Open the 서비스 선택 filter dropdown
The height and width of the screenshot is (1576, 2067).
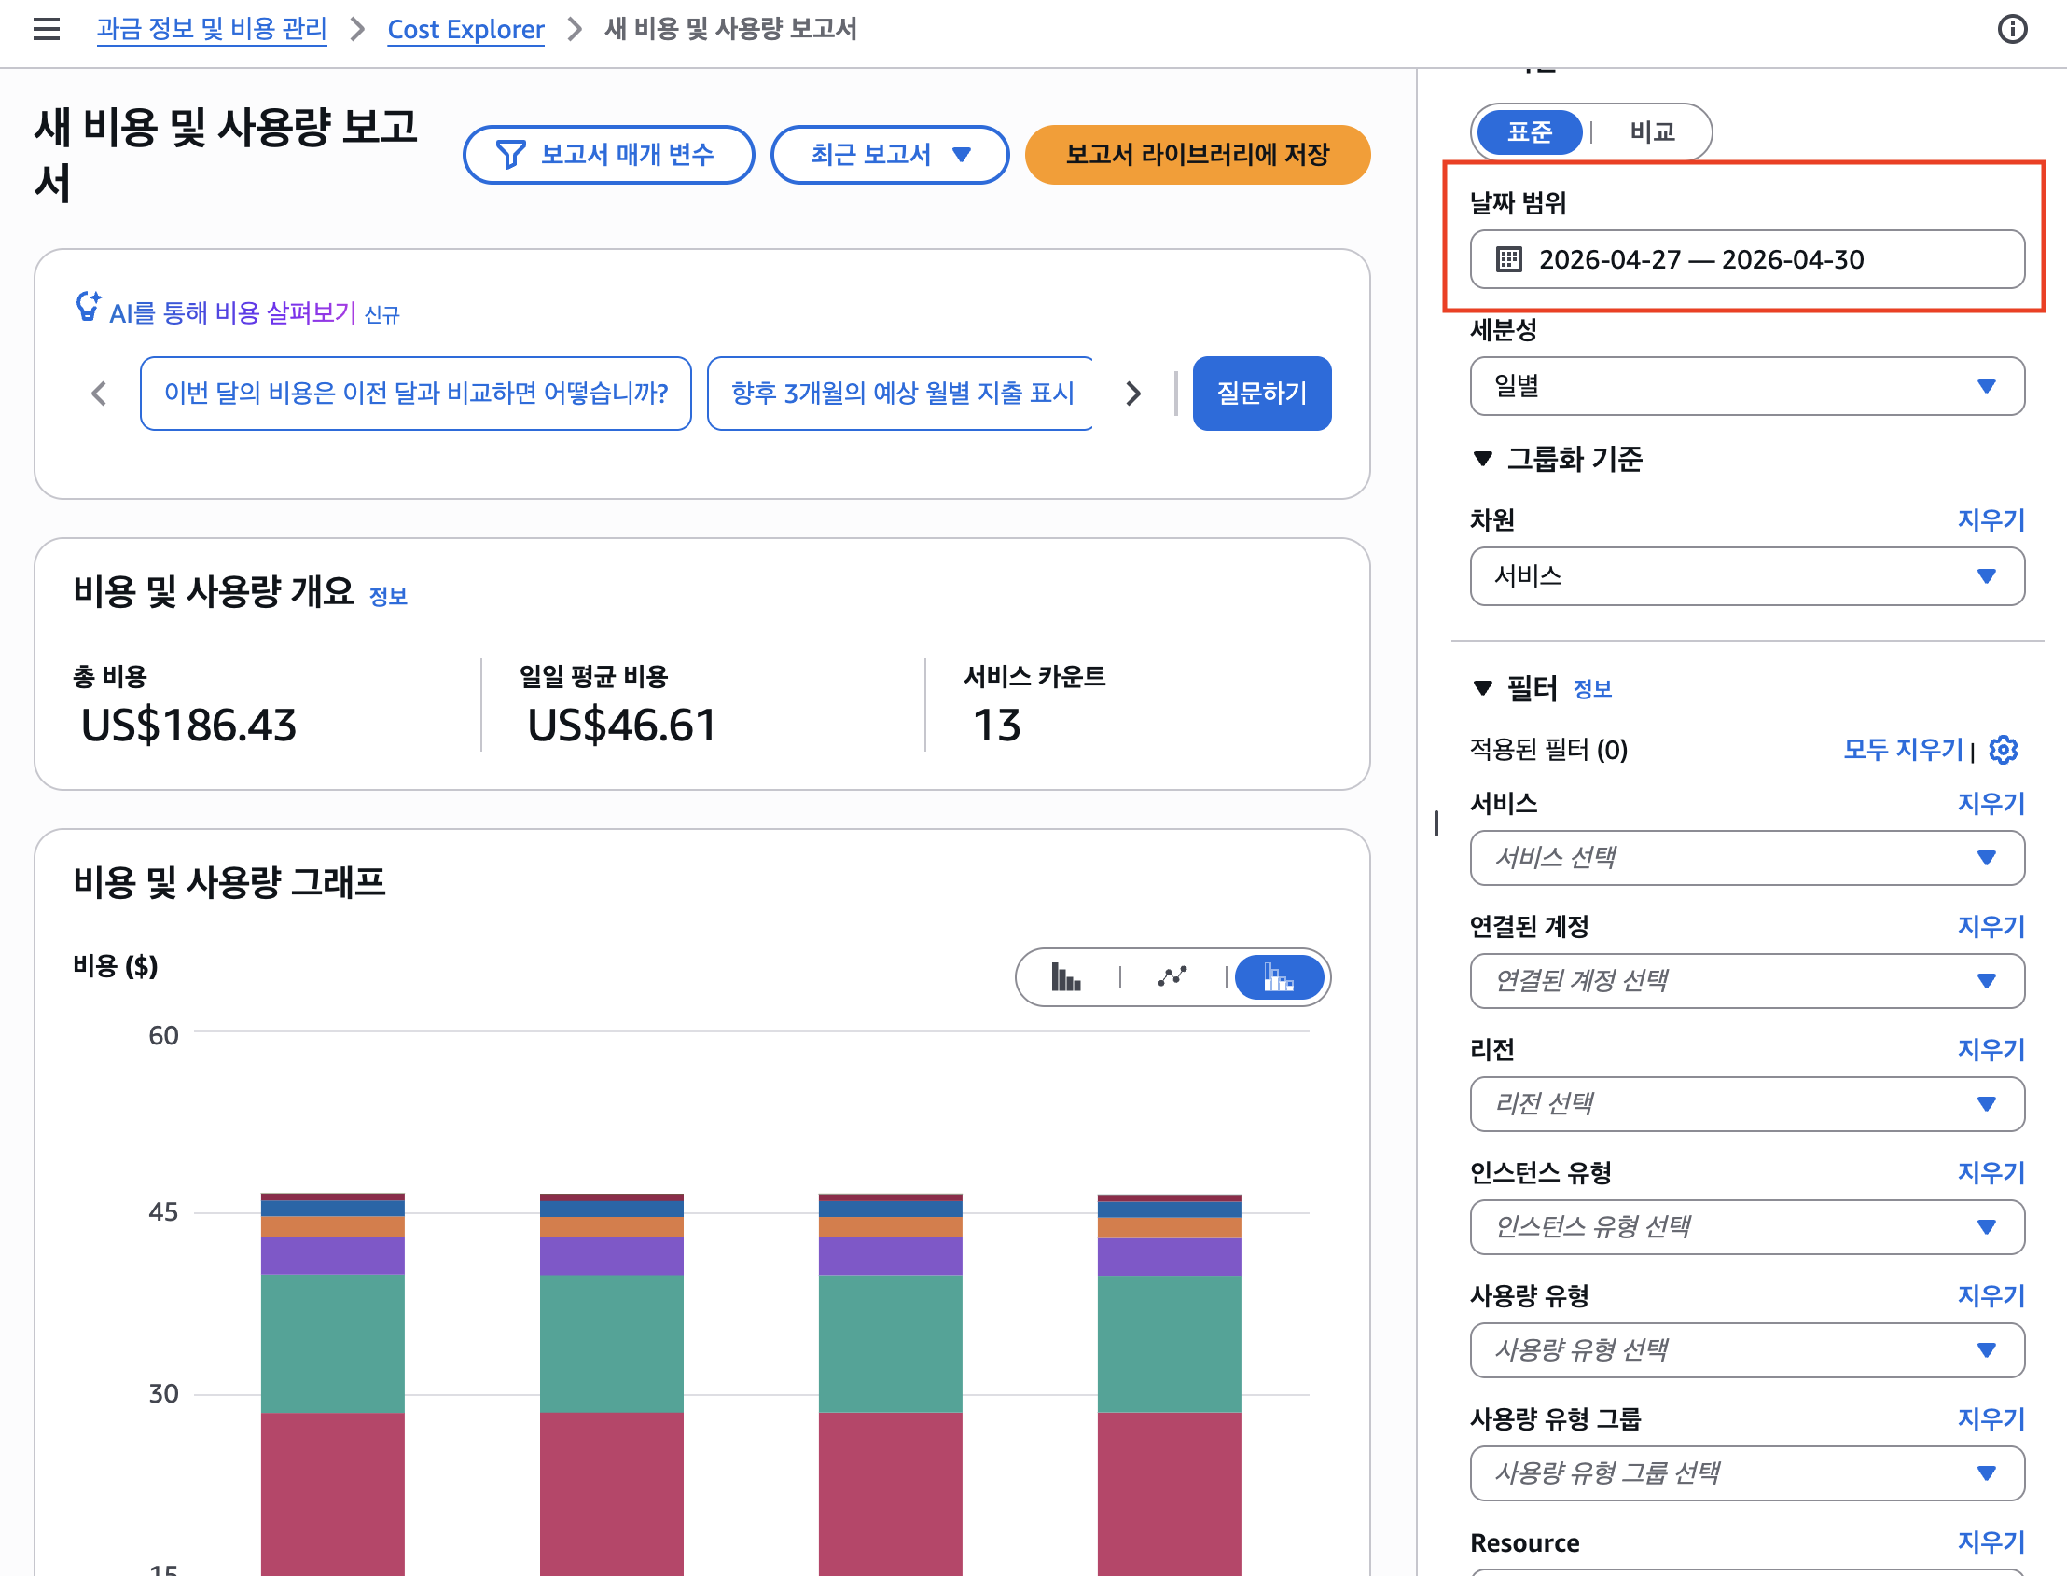click(x=1747, y=857)
